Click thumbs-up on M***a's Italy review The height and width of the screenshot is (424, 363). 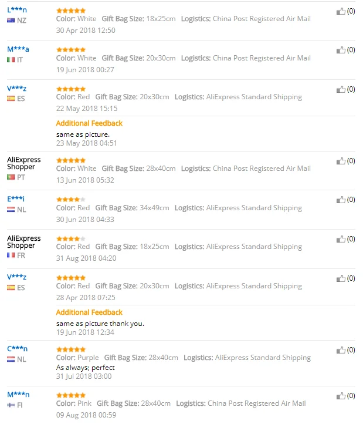pos(341,51)
